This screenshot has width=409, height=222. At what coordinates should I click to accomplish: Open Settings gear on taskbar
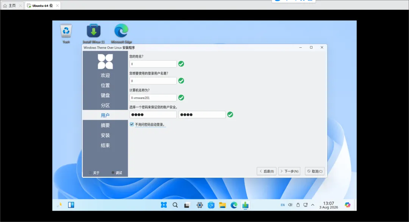(x=200, y=205)
